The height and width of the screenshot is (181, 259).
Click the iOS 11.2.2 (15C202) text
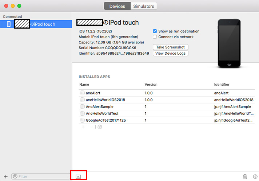click(95, 31)
